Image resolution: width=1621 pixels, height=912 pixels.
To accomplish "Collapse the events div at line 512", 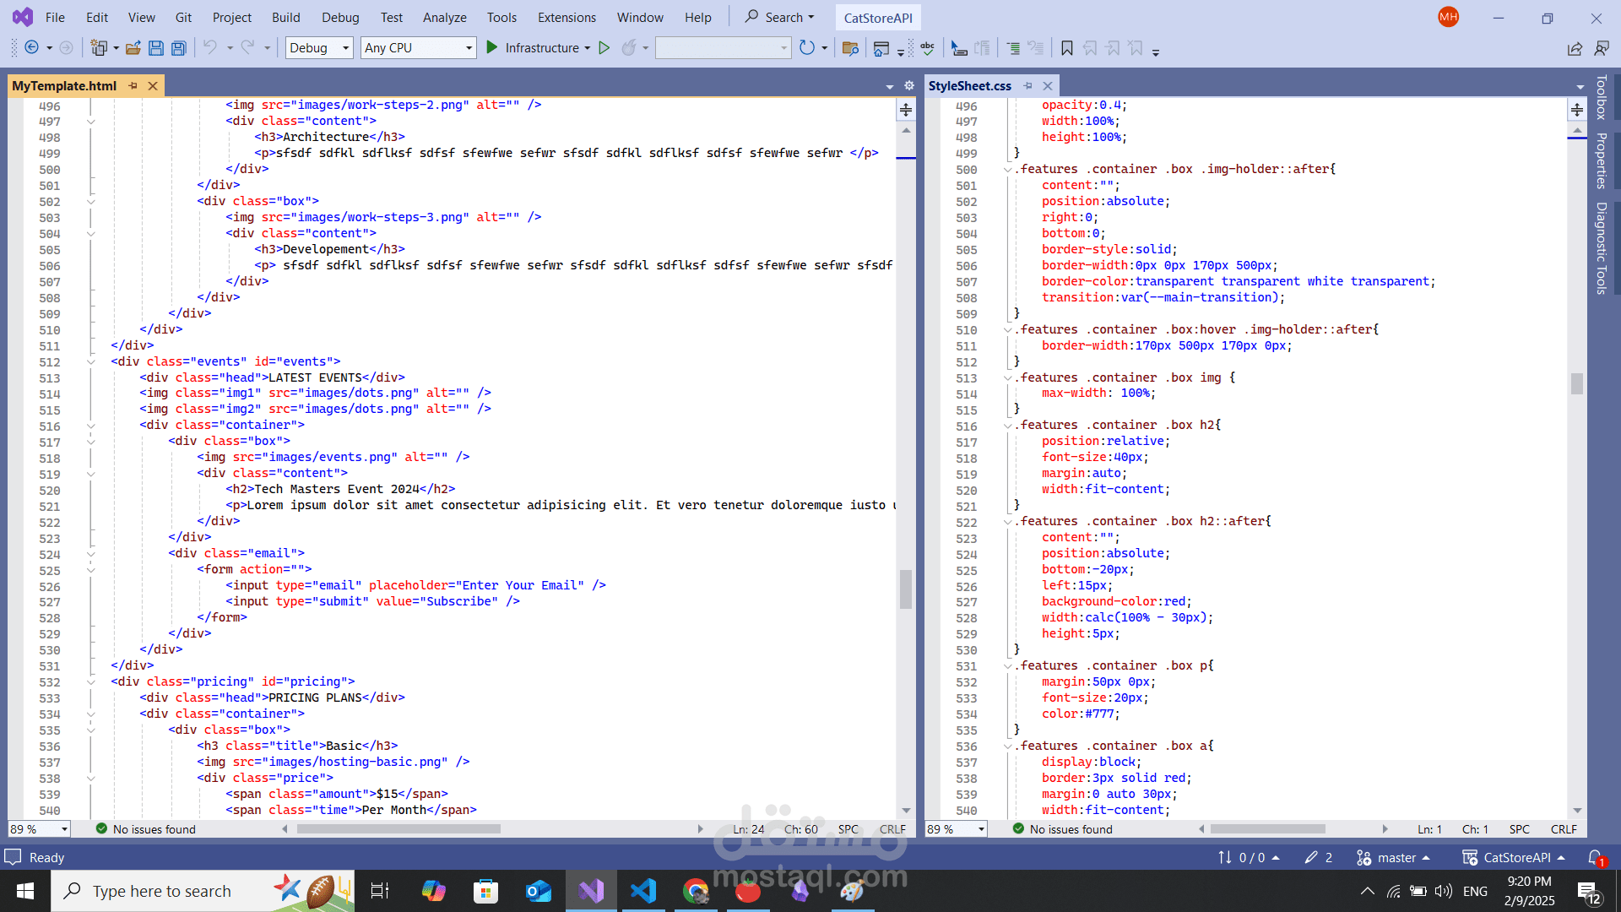I will (91, 361).
